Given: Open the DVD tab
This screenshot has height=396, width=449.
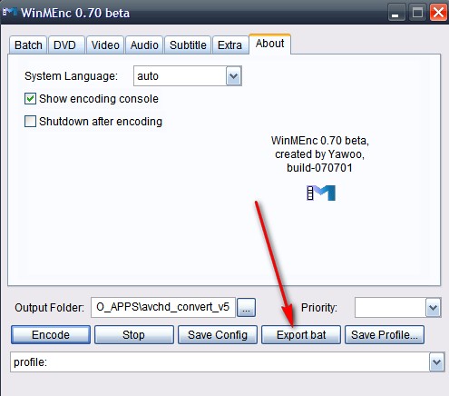Looking at the screenshot, I should tap(64, 45).
